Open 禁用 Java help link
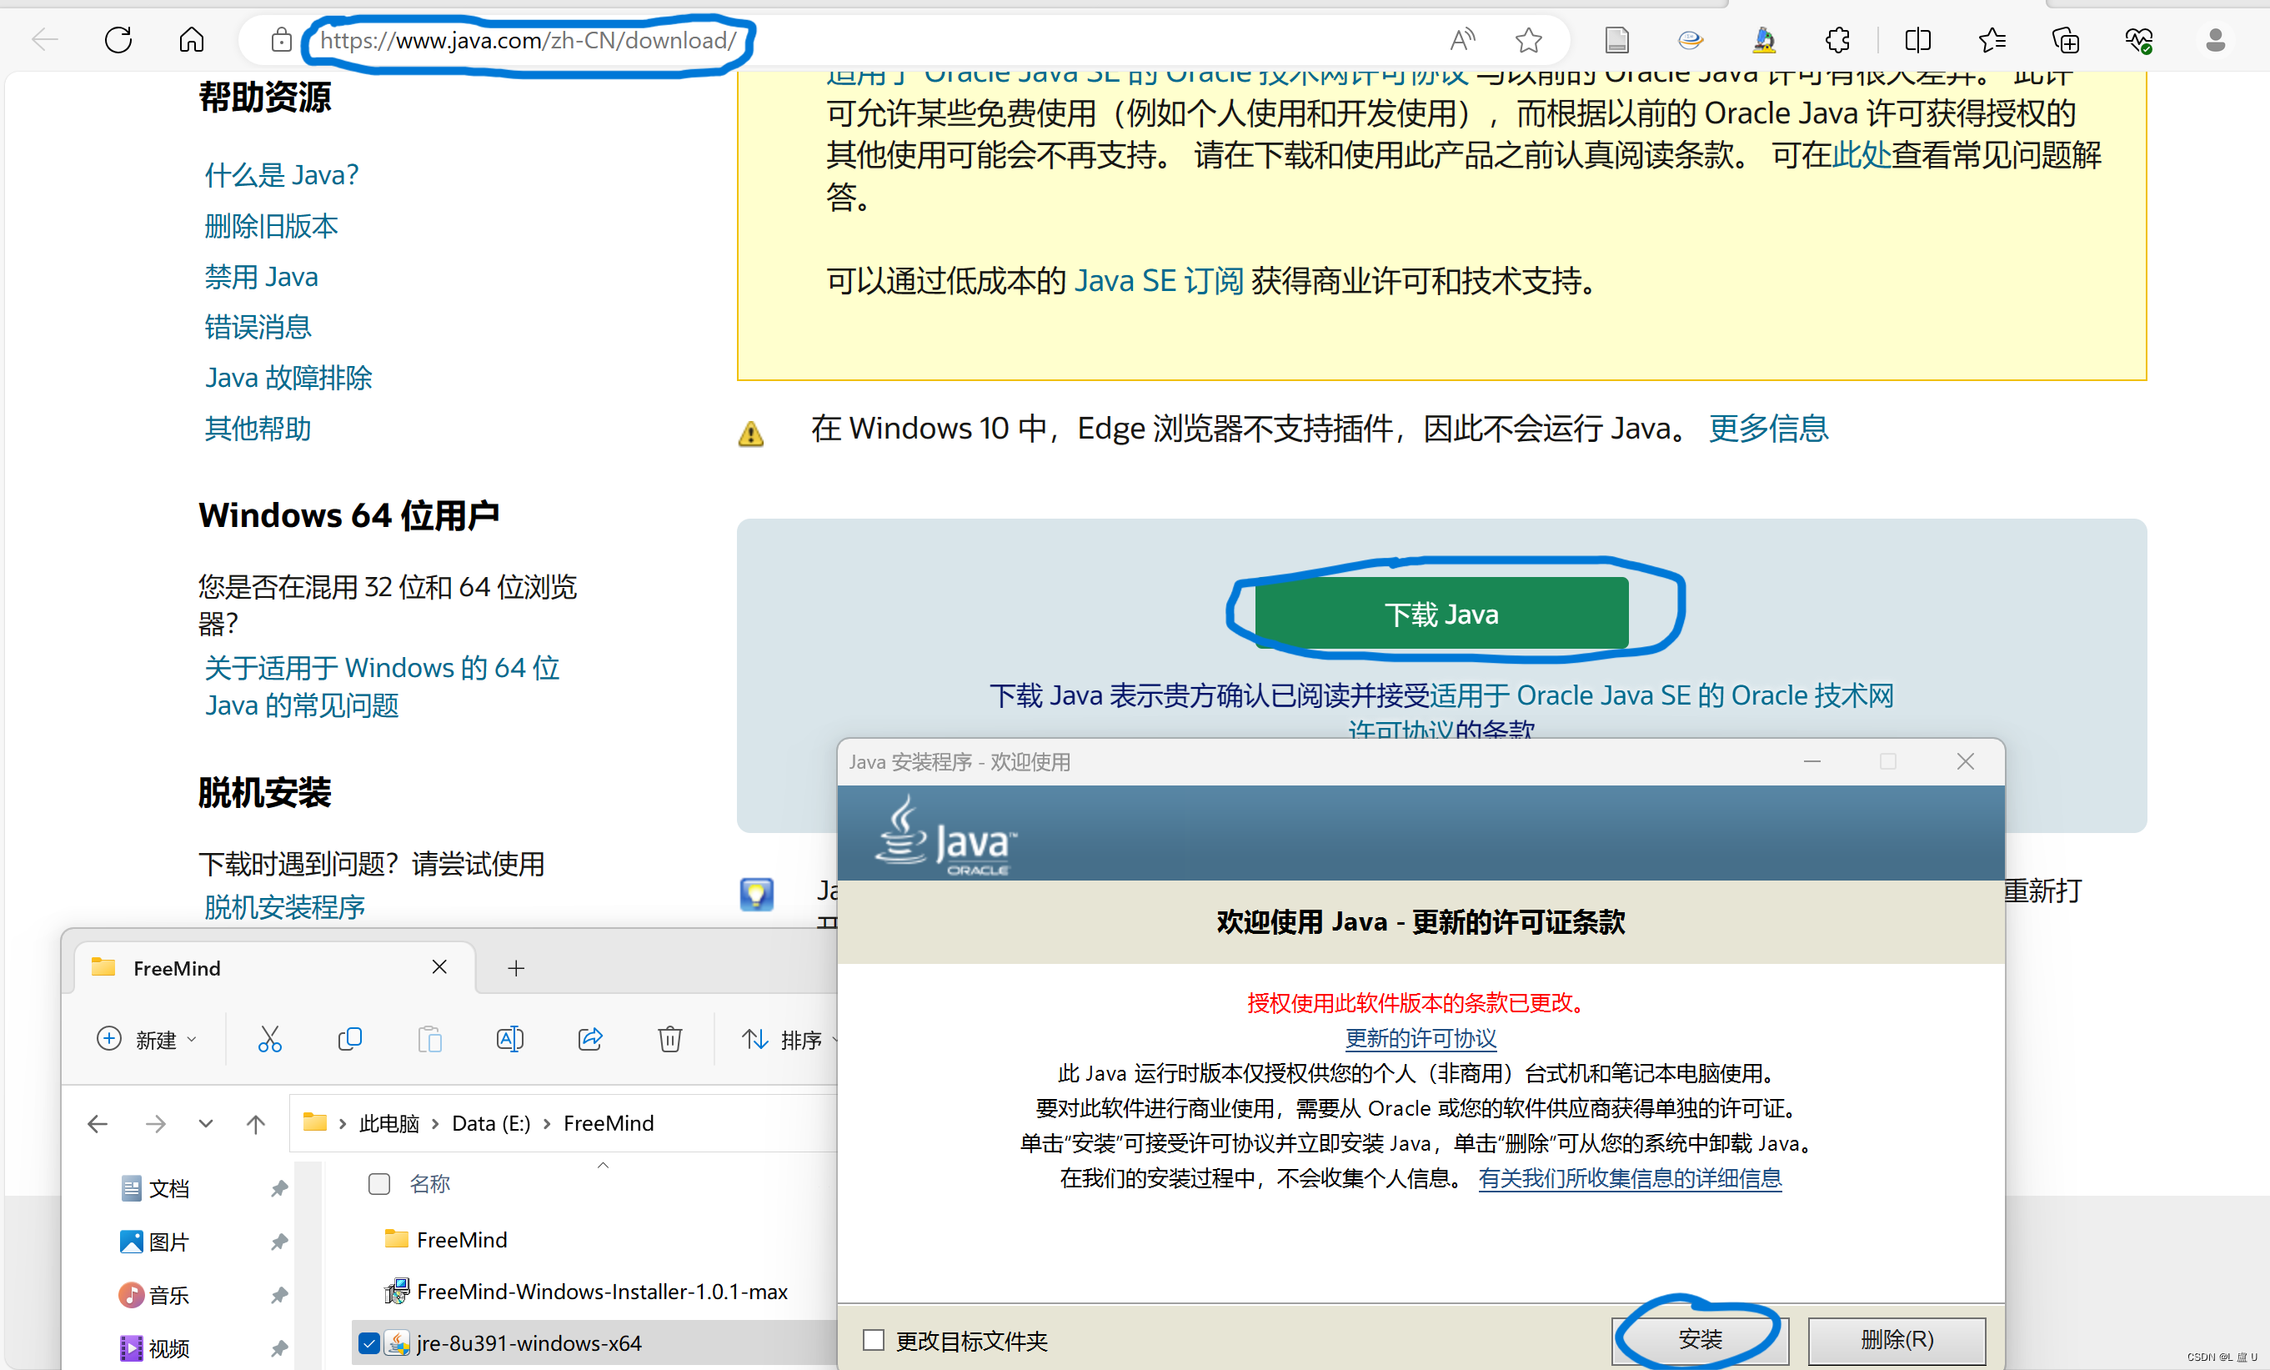 pyautogui.click(x=261, y=276)
